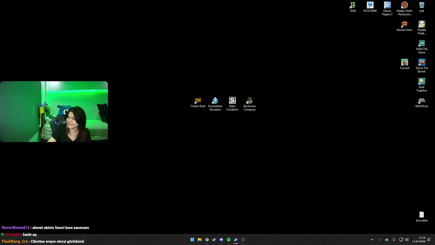Click the FlashBang_Out chat username
Image resolution: width=435 pixels, height=245 pixels.
pos(15,241)
